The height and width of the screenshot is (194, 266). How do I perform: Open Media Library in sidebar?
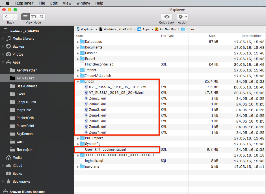23,39
